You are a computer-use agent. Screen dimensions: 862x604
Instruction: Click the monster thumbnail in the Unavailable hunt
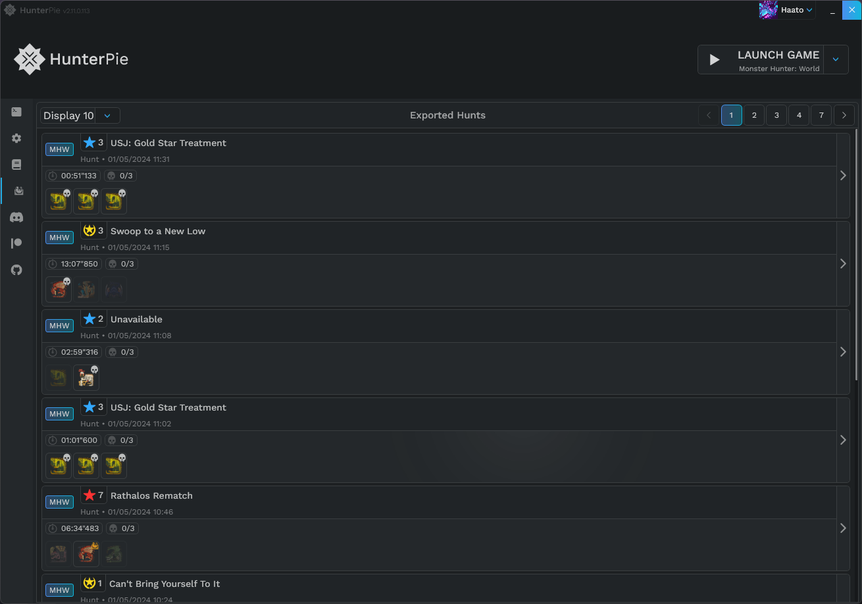point(86,377)
